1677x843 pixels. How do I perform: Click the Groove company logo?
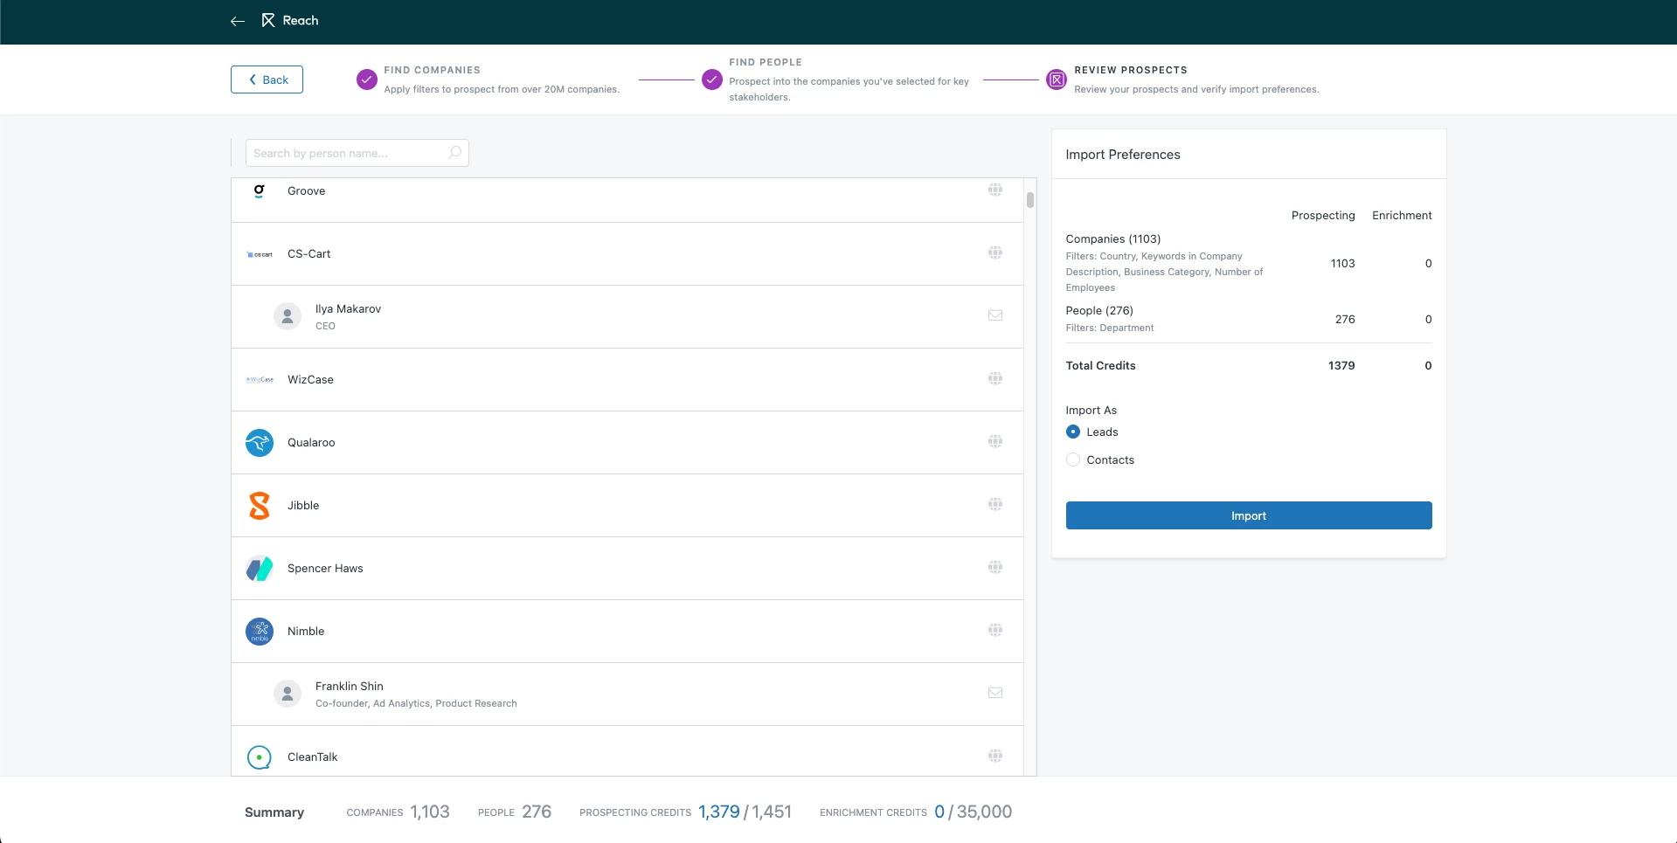(x=259, y=191)
